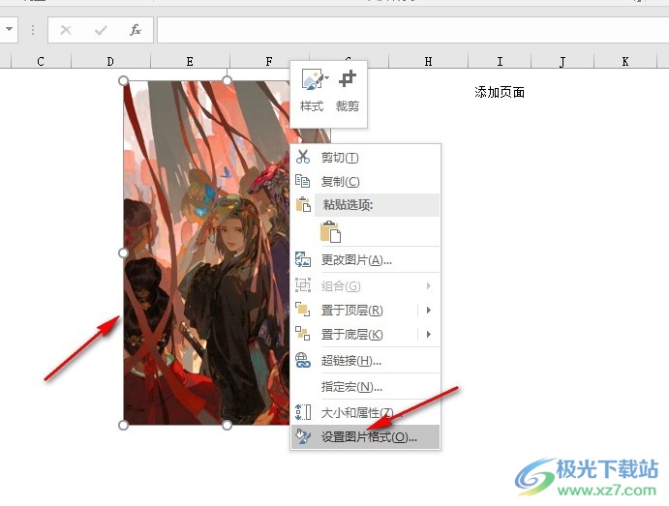
Task: Click the formula bar Enter checkmark
Action: tap(101, 30)
